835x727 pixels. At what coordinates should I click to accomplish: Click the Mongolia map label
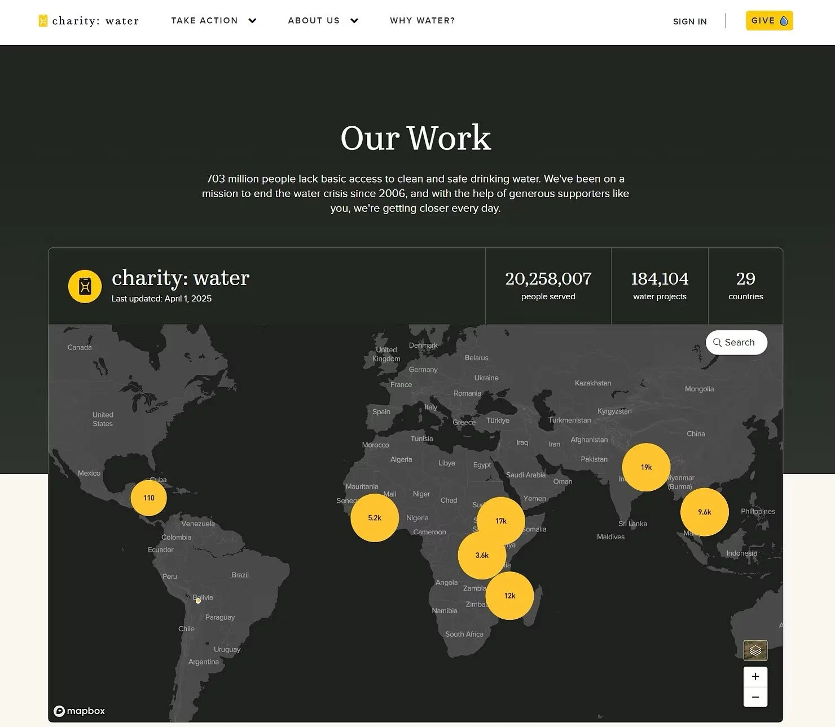(x=699, y=389)
